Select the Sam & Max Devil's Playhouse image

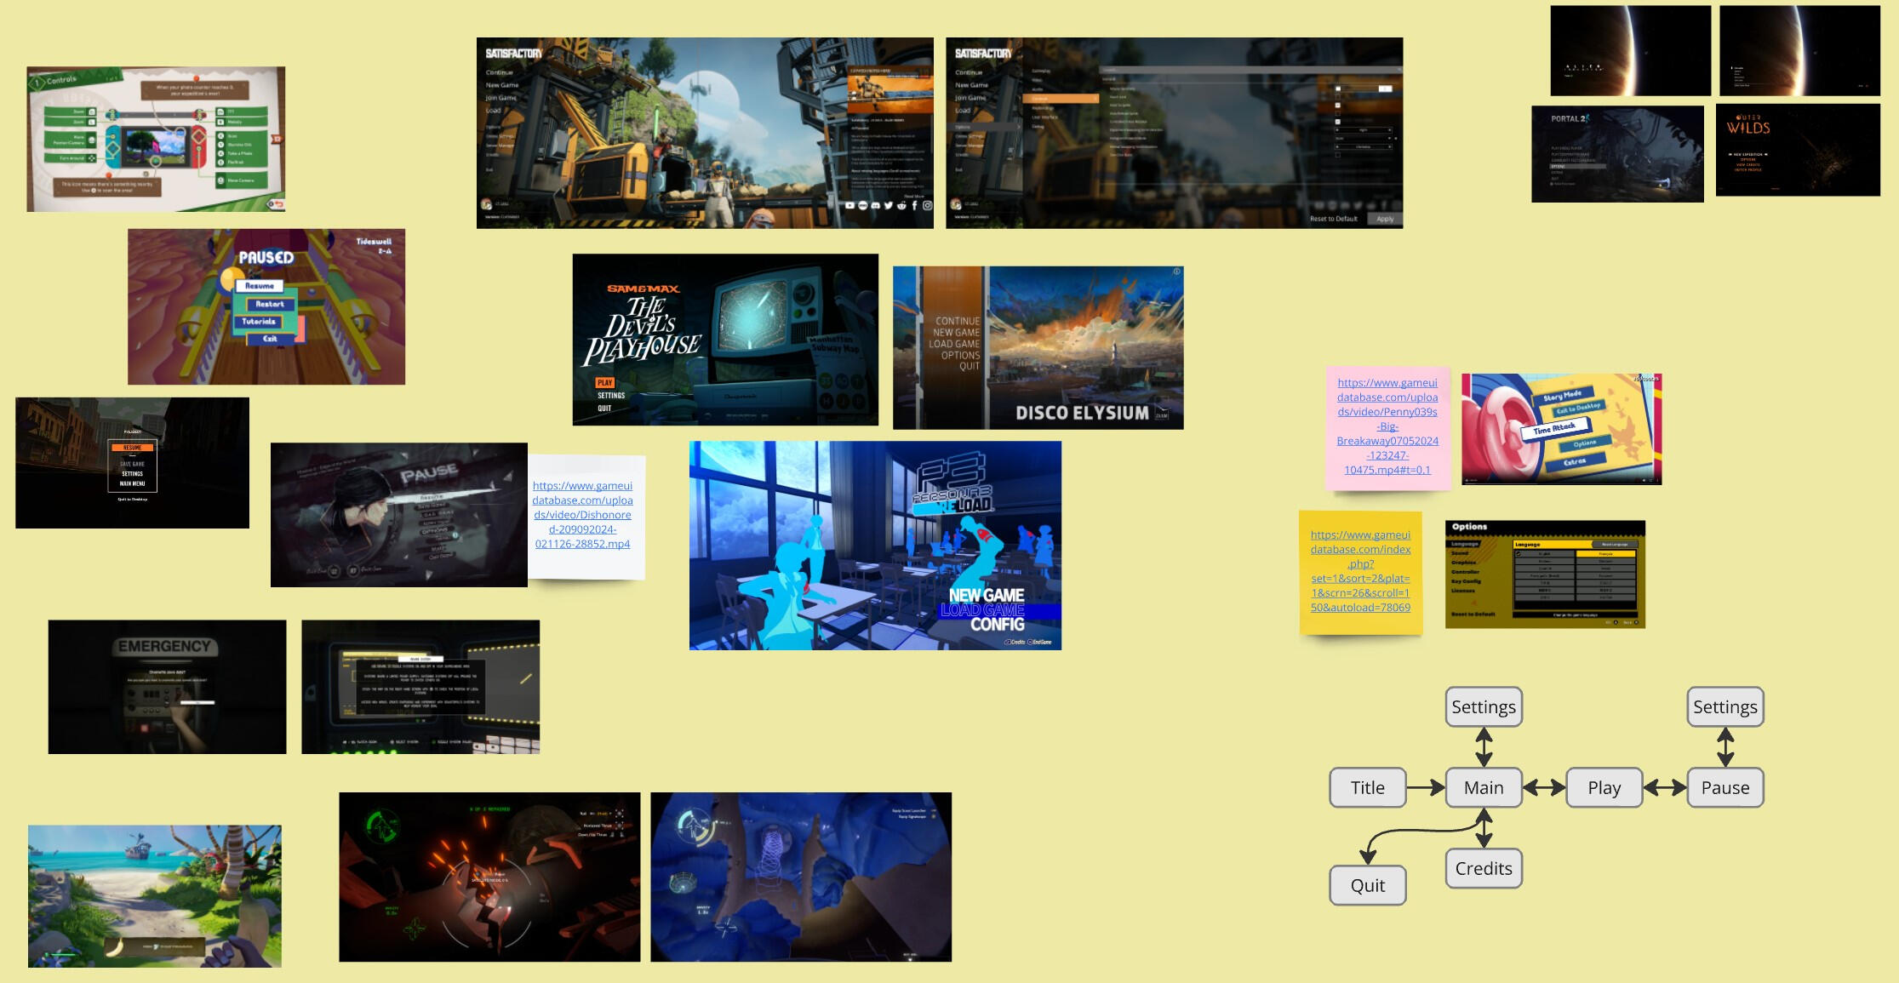coord(725,340)
